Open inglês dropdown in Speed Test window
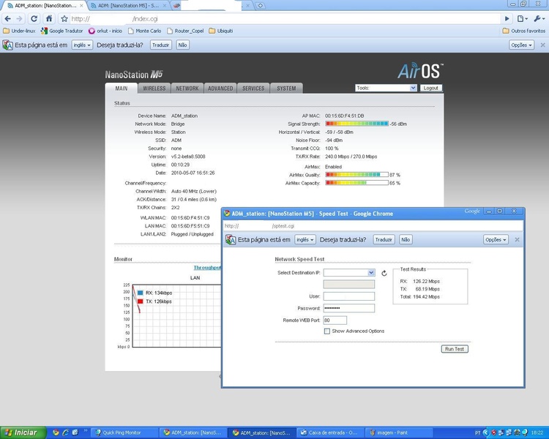Image resolution: width=549 pixels, height=439 pixels. (305, 239)
